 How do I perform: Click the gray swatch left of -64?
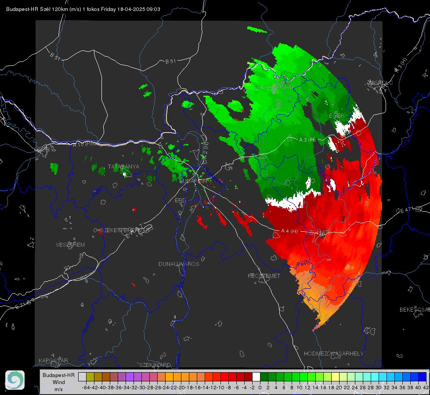(82, 377)
